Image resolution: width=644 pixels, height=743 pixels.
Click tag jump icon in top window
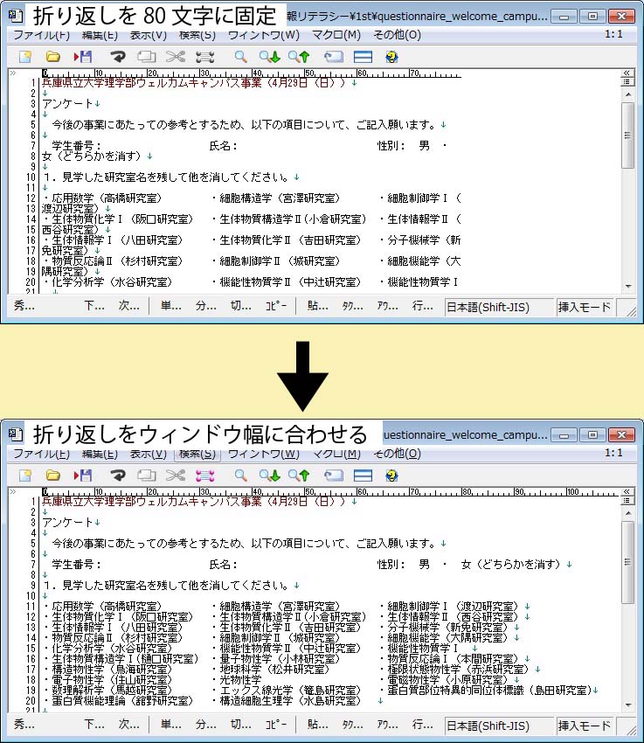point(334,57)
